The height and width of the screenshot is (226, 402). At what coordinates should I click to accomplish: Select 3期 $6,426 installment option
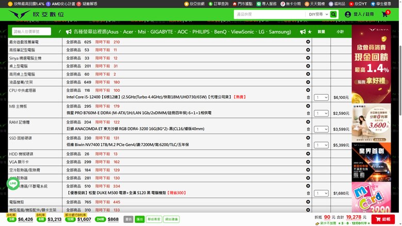click(20, 219)
